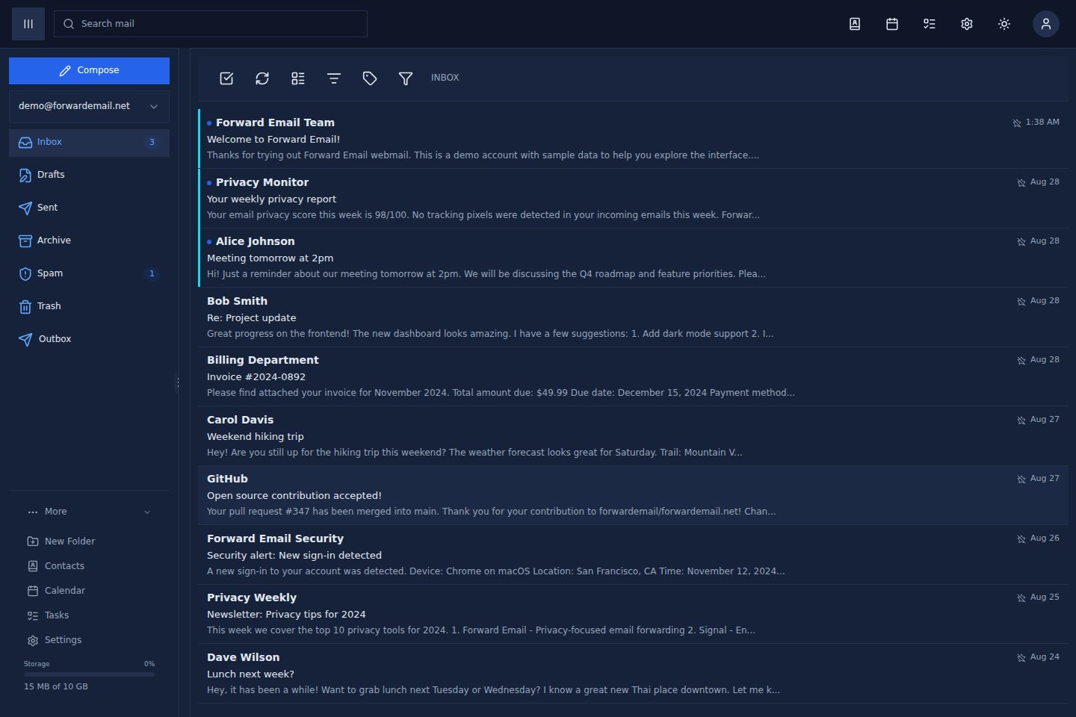Open contacts icon in top bar
The width and height of the screenshot is (1076, 717).
[x=855, y=24]
